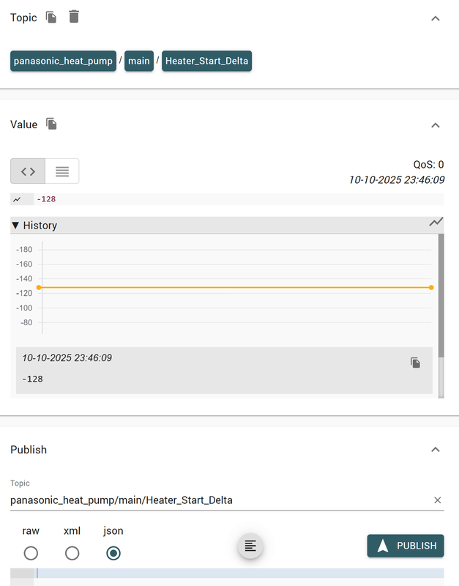Select the raw payload format
This screenshot has width=459, height=586.
pyautogui.click(x=31, y=553)
